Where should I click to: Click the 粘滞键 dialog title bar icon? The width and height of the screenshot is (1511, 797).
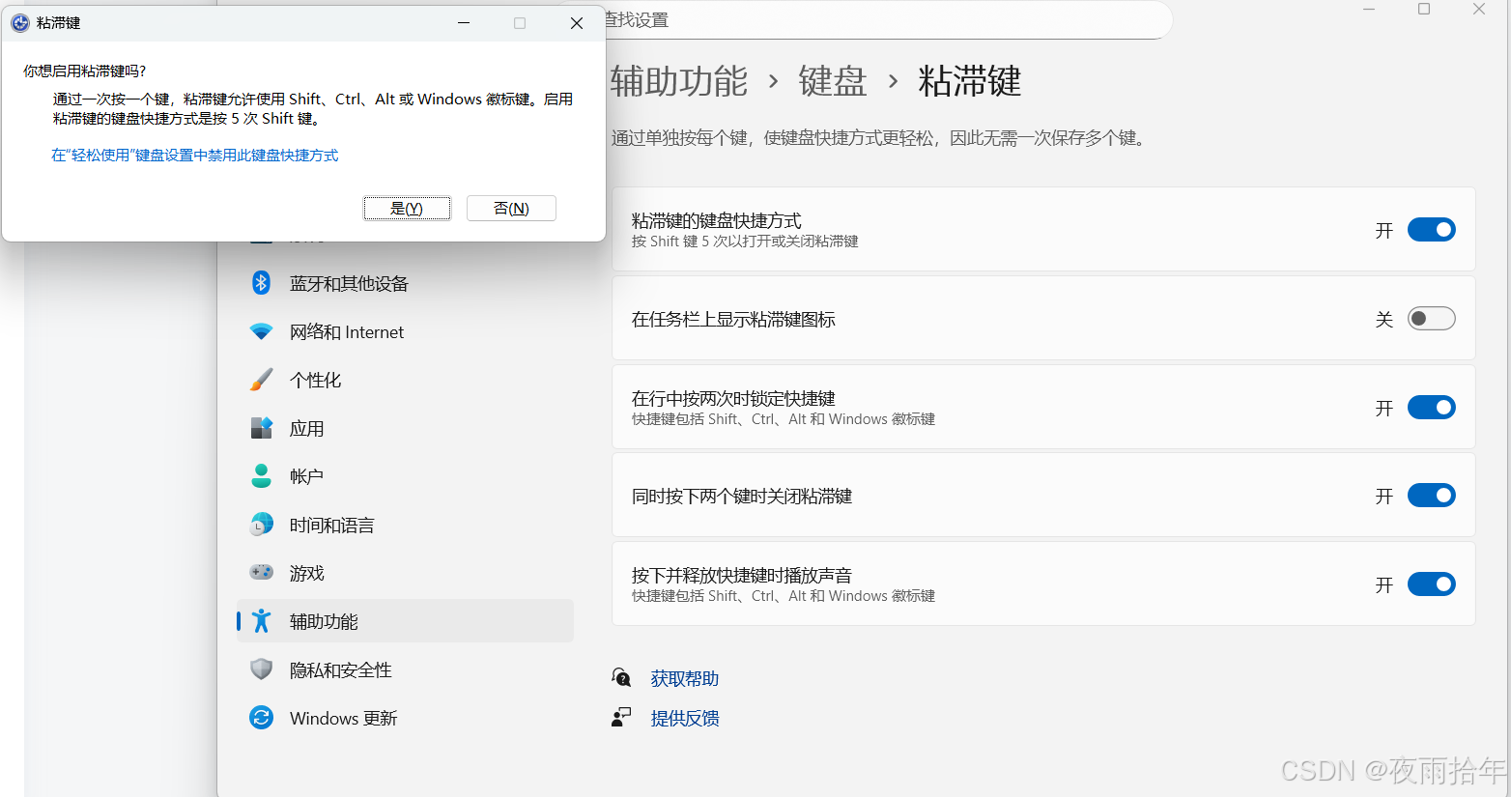click(20, 22)
